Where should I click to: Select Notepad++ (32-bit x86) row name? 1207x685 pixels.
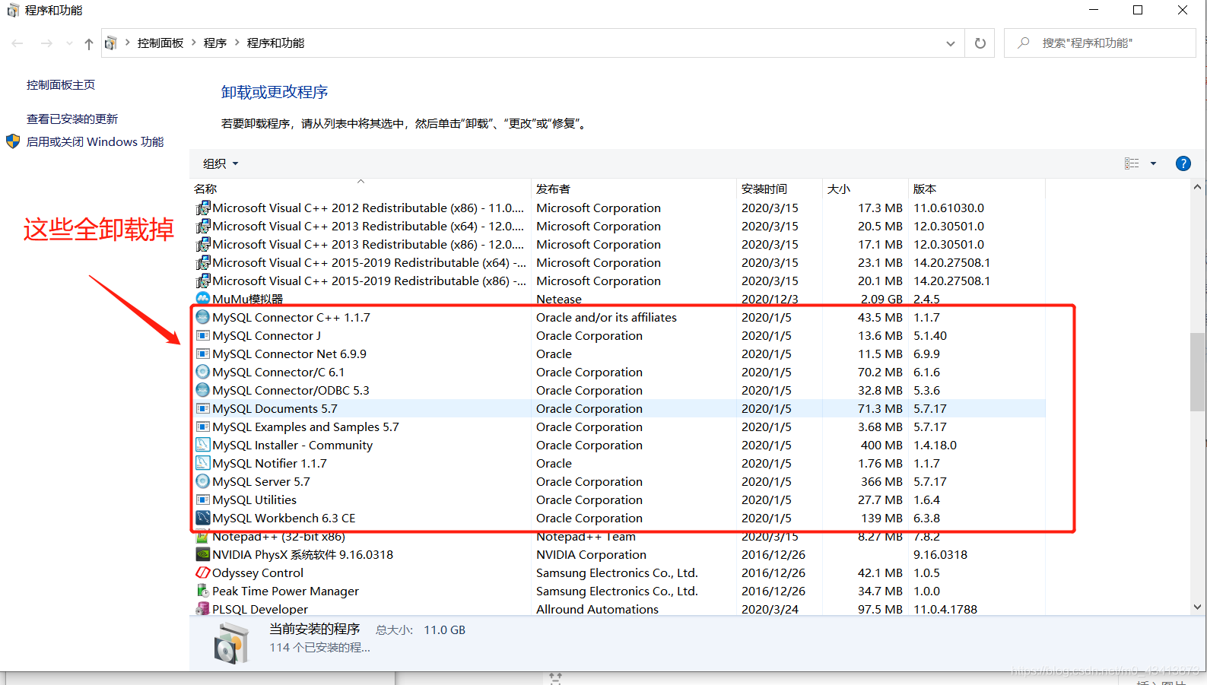(x=278, y=537)
